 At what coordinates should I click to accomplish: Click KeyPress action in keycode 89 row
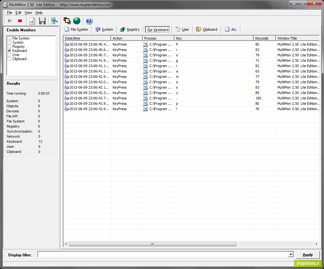(x=120, y=93)
